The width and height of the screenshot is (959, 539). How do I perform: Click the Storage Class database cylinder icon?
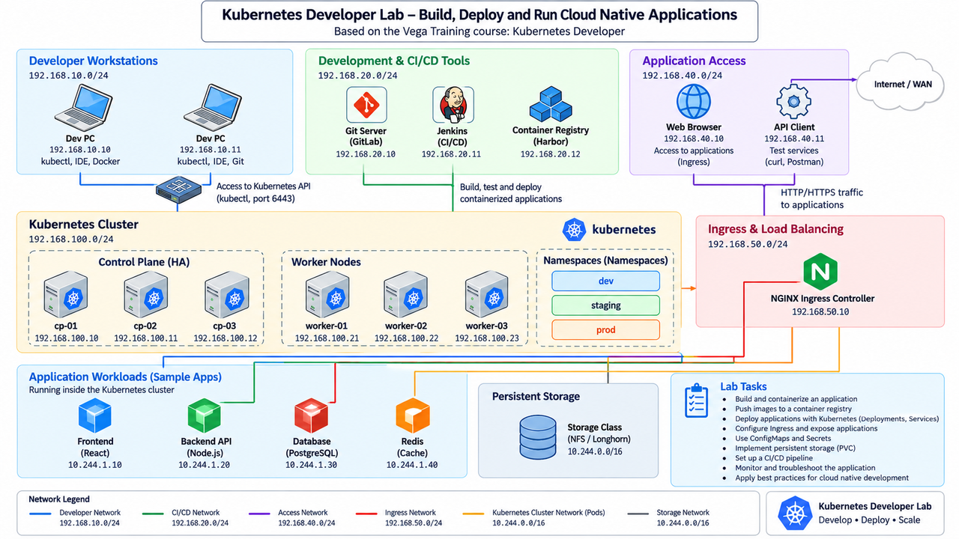[x=536, y=439]
